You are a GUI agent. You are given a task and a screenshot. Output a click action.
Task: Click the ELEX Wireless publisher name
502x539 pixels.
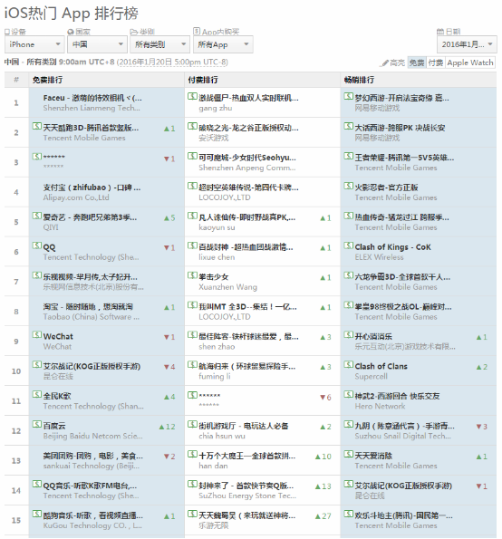380,257
